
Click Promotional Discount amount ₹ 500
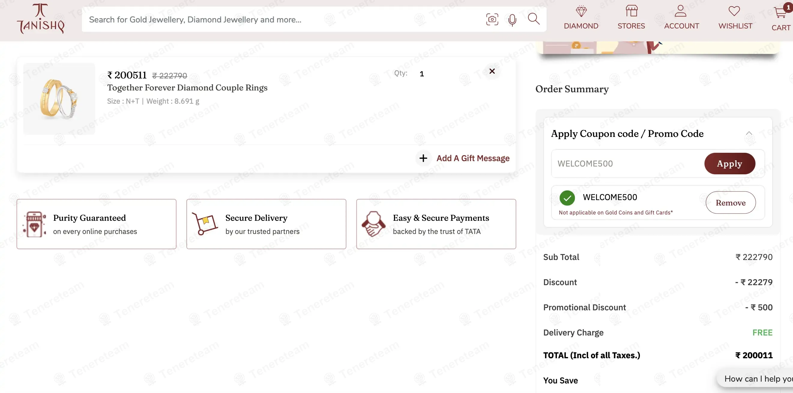click(759, 308)
